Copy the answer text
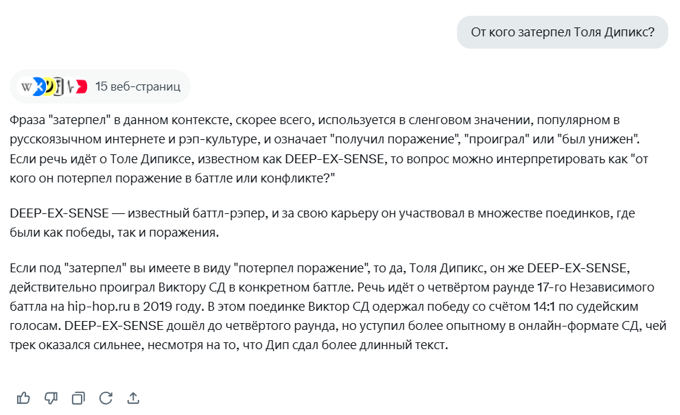This screenshot has height=415, width=680. tap(78, 398)
